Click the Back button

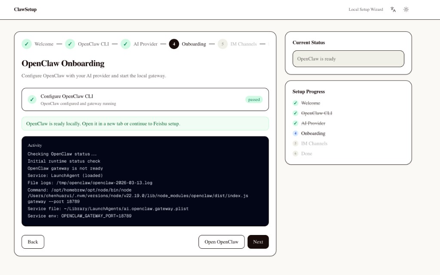click(33, 242)
